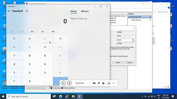Open File Explorer help icon

(169, 8)
